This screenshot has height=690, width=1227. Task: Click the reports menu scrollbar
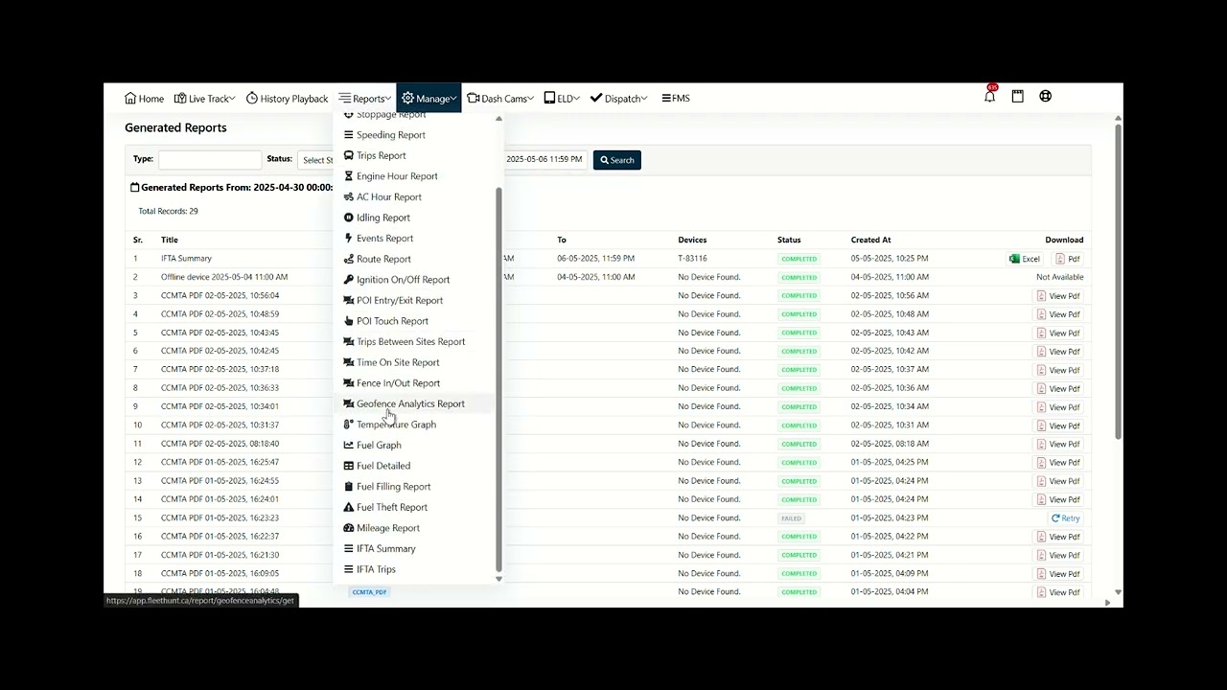[498, 379]
